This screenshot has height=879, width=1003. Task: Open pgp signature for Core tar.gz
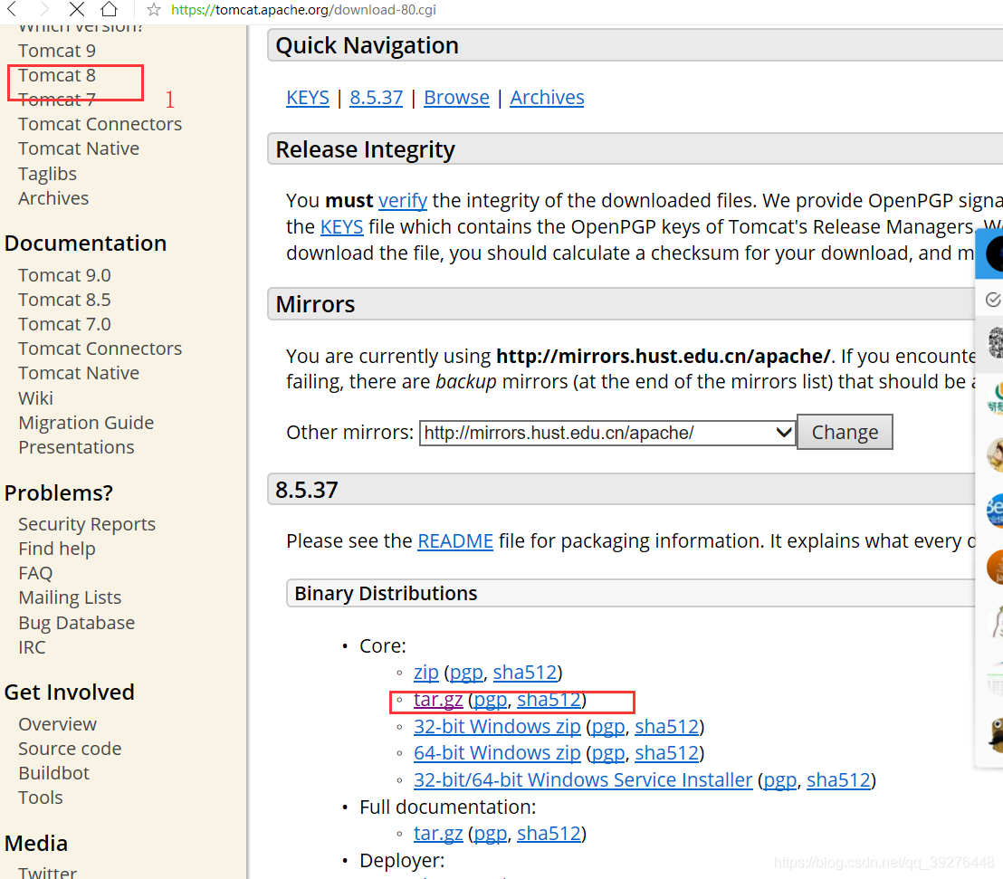coord(491,700)
